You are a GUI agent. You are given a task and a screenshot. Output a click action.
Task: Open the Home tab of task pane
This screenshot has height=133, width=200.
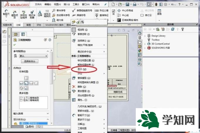140,33
